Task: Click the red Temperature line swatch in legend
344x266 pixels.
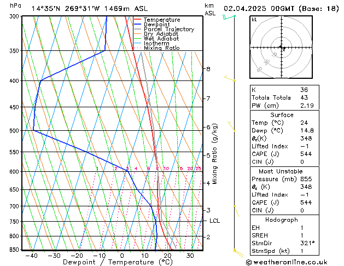Action: [138, 19]
